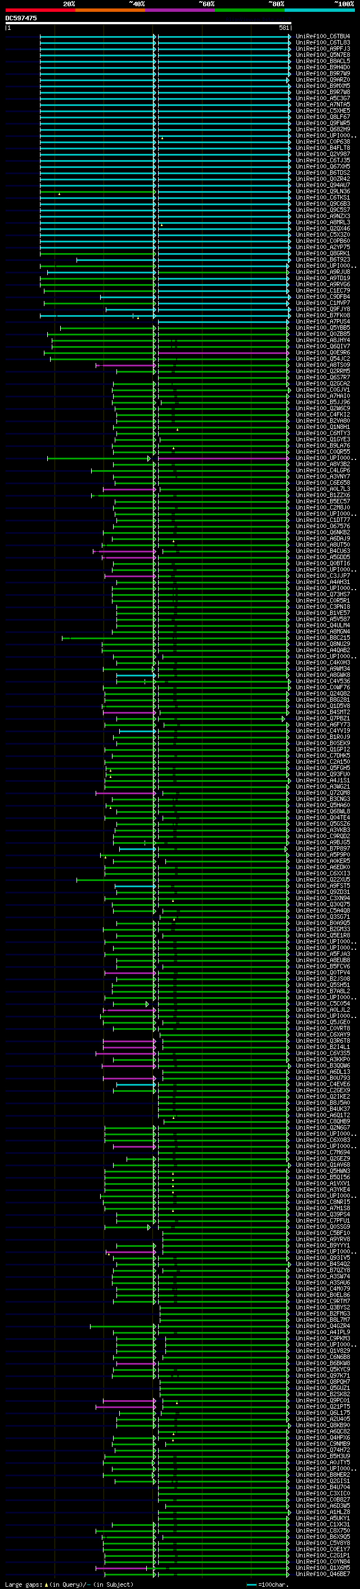360x1589 pixels.
Task: Click the red ~20% identity legend bar
Action: 40,10
